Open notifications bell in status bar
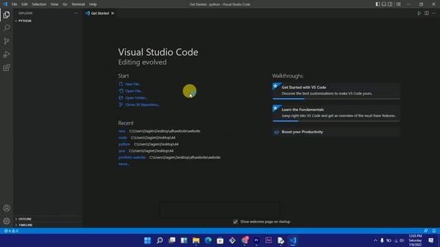The image size is (440, 247). pyautogui.click(x=434, y=231)
